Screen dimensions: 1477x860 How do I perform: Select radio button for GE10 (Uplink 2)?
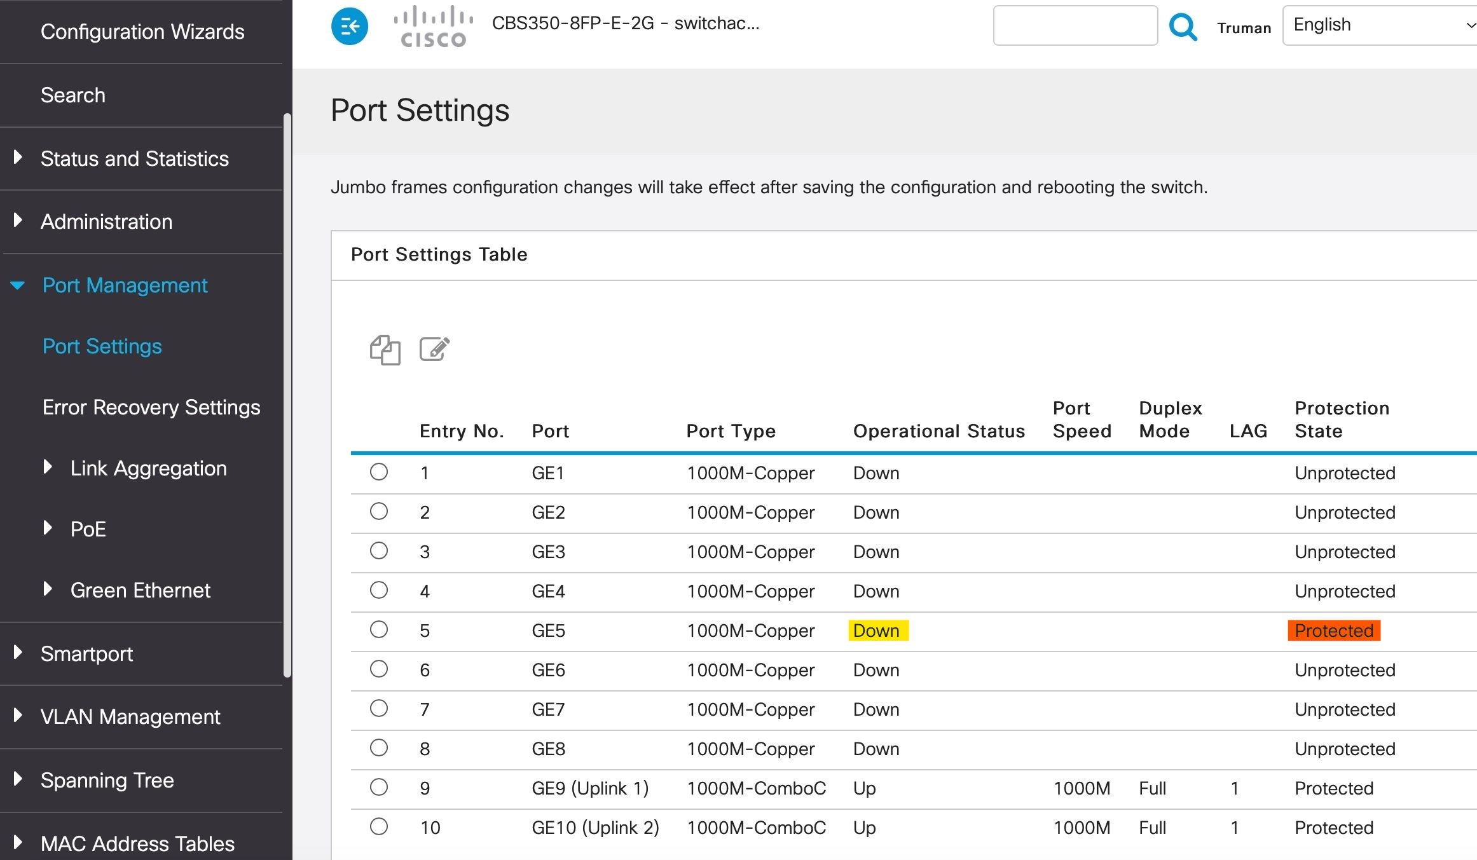pos(379,826)
